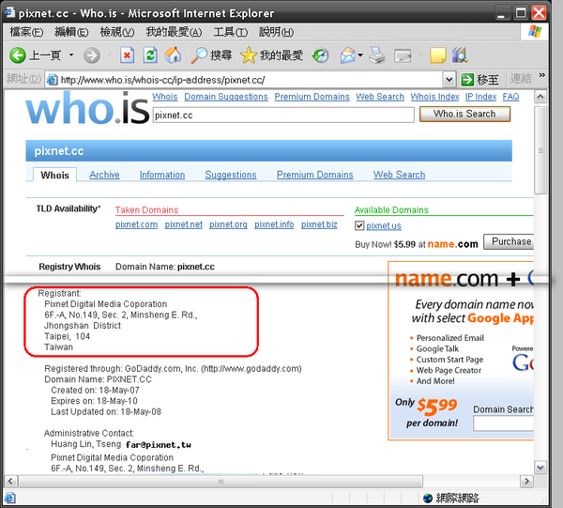Click the Purchase button
Screen dimensions: 563x508
[x=509, y=241]
